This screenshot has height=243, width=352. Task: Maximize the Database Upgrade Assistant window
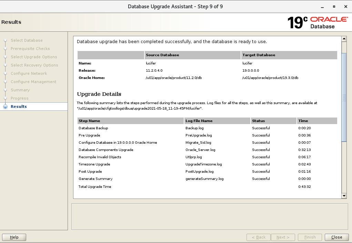[x=334, y=7]
